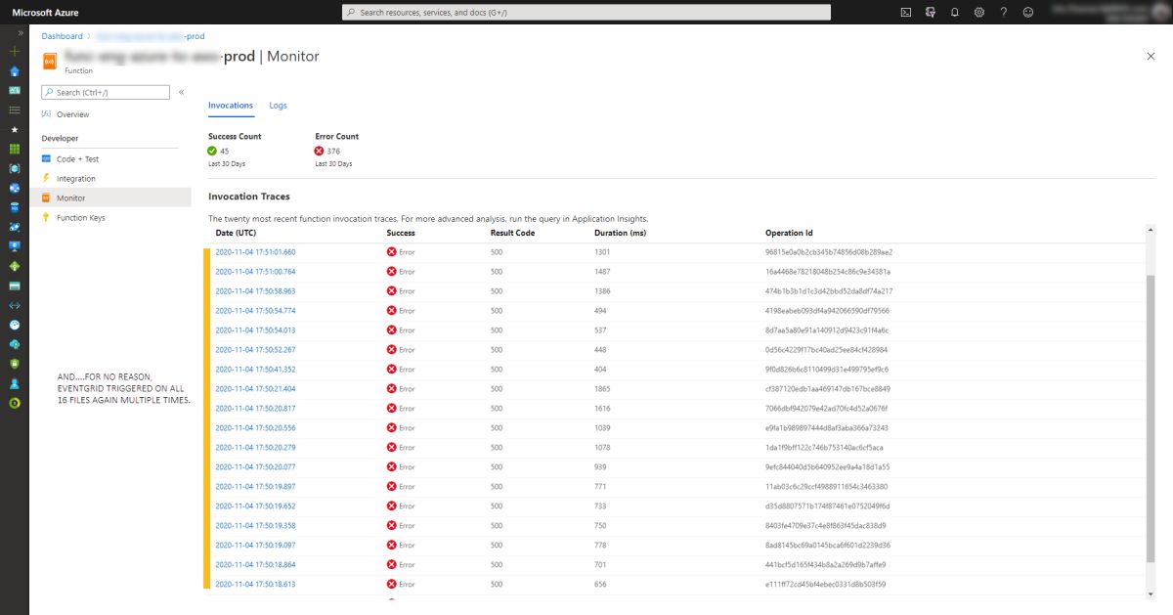
Task: Open Azure Cloud Shell from the top bar
Action: [906, 12]
